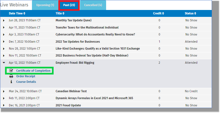Click the Feb 11, 2022 2:00pm CT date
Viewport: 220px width, 113px height.
(24, 98)
